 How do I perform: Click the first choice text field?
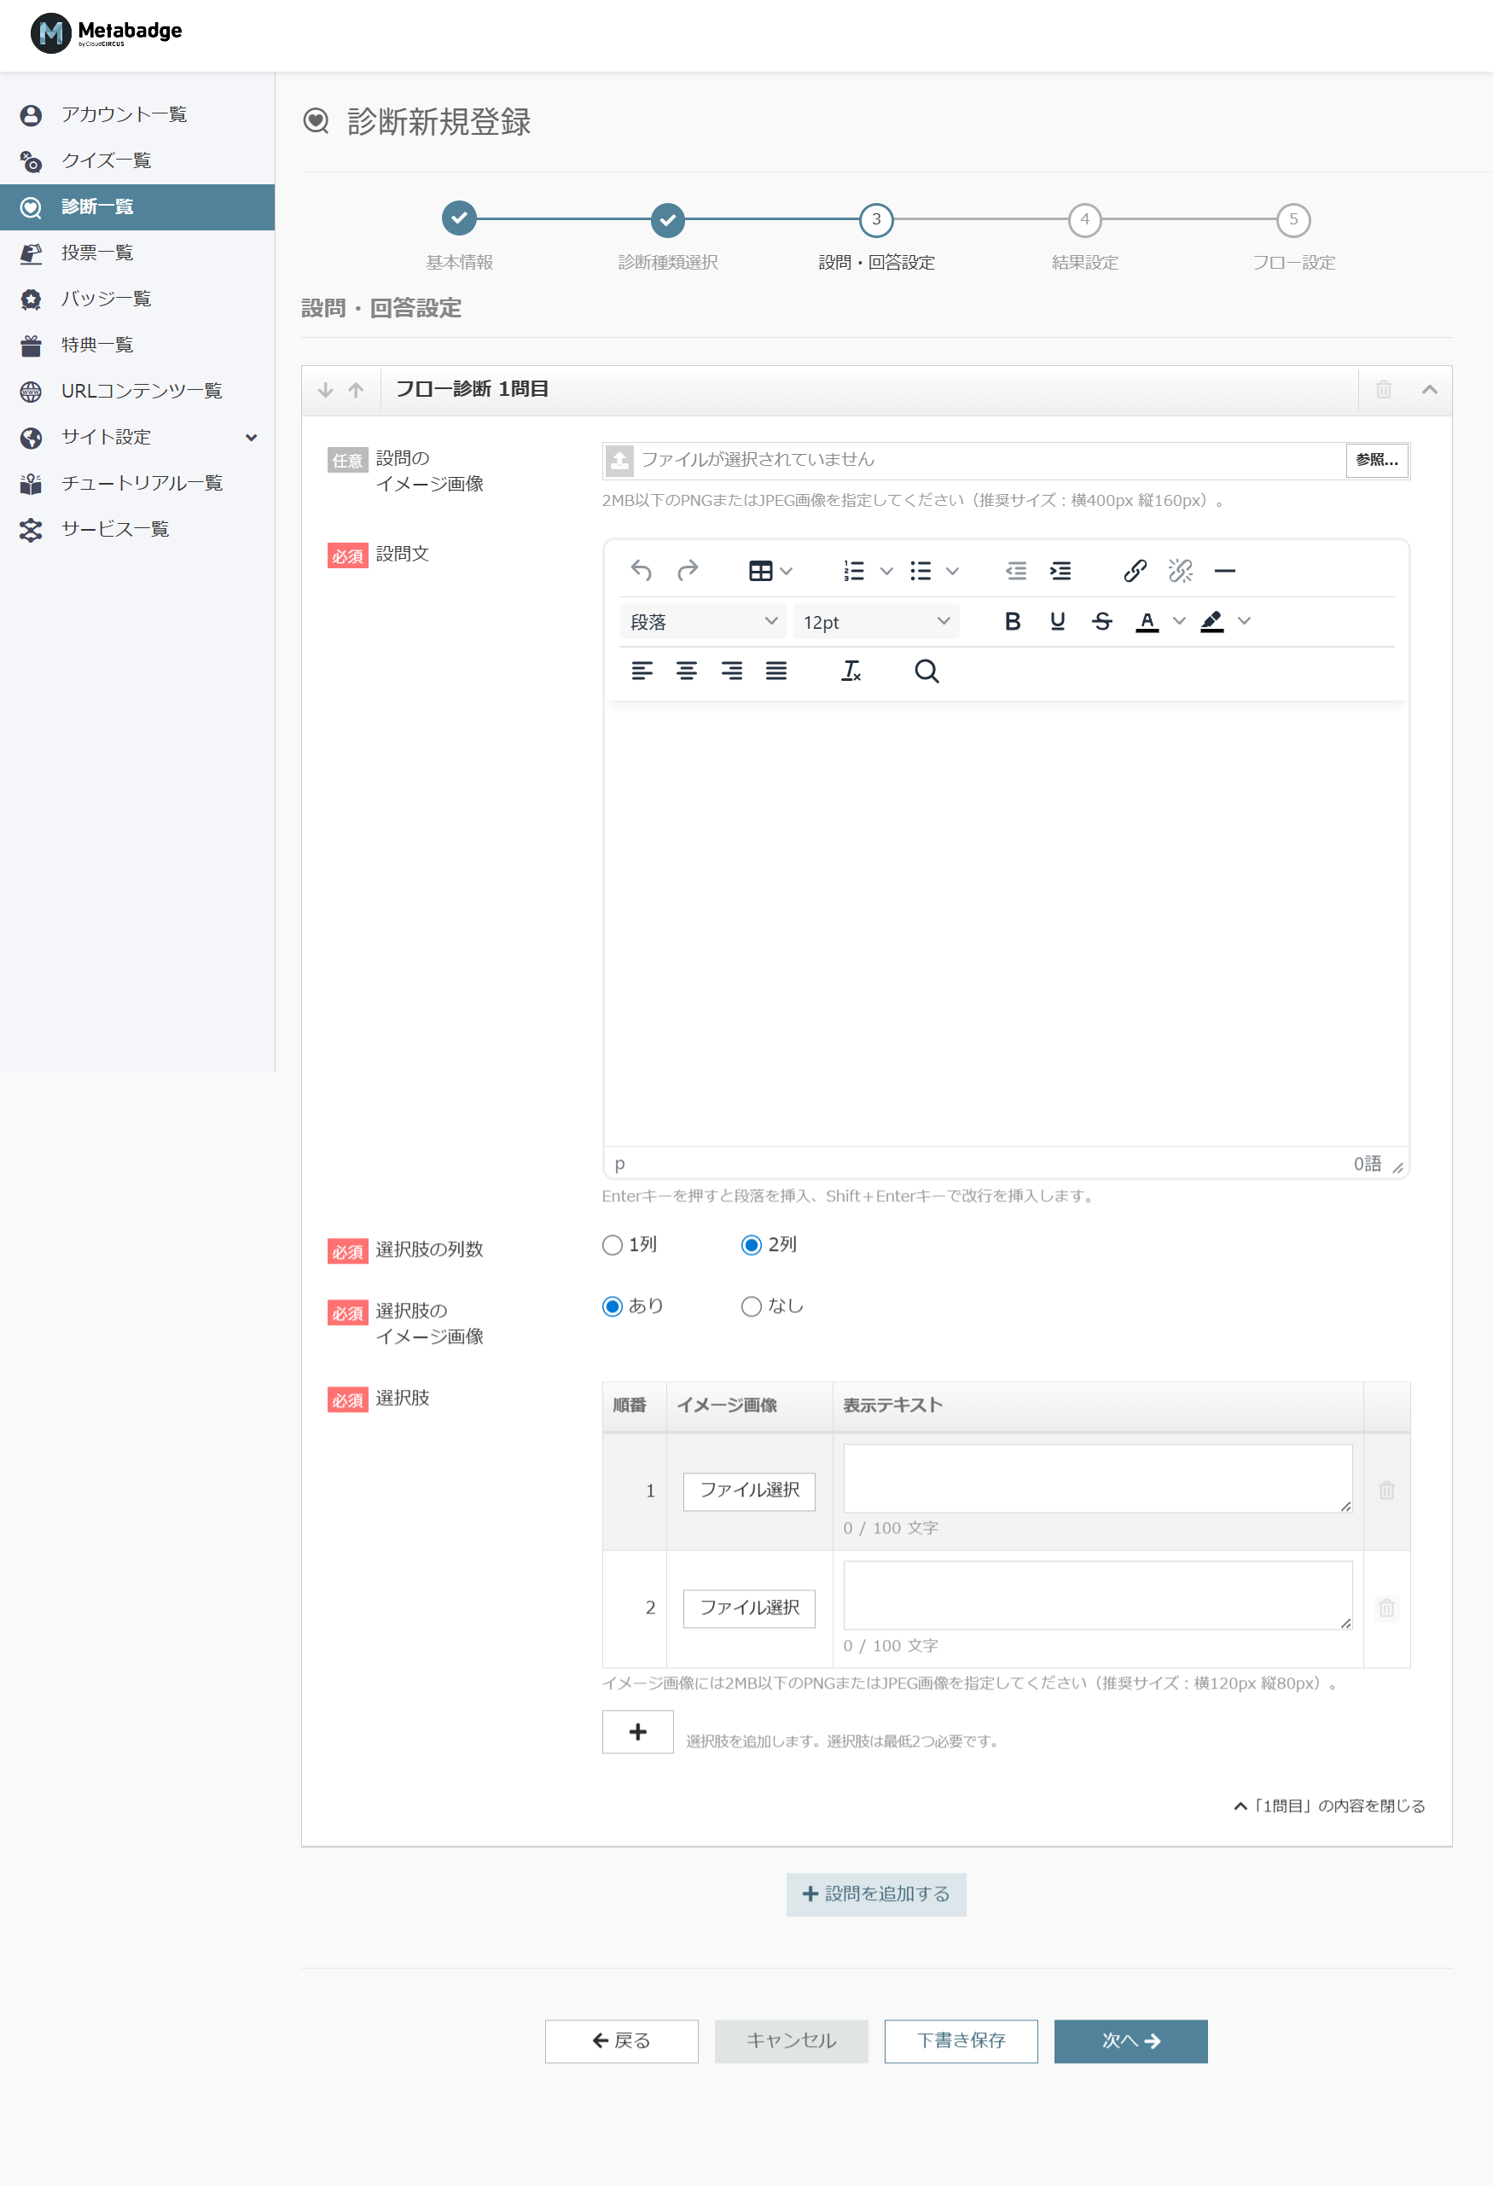1097,1479
